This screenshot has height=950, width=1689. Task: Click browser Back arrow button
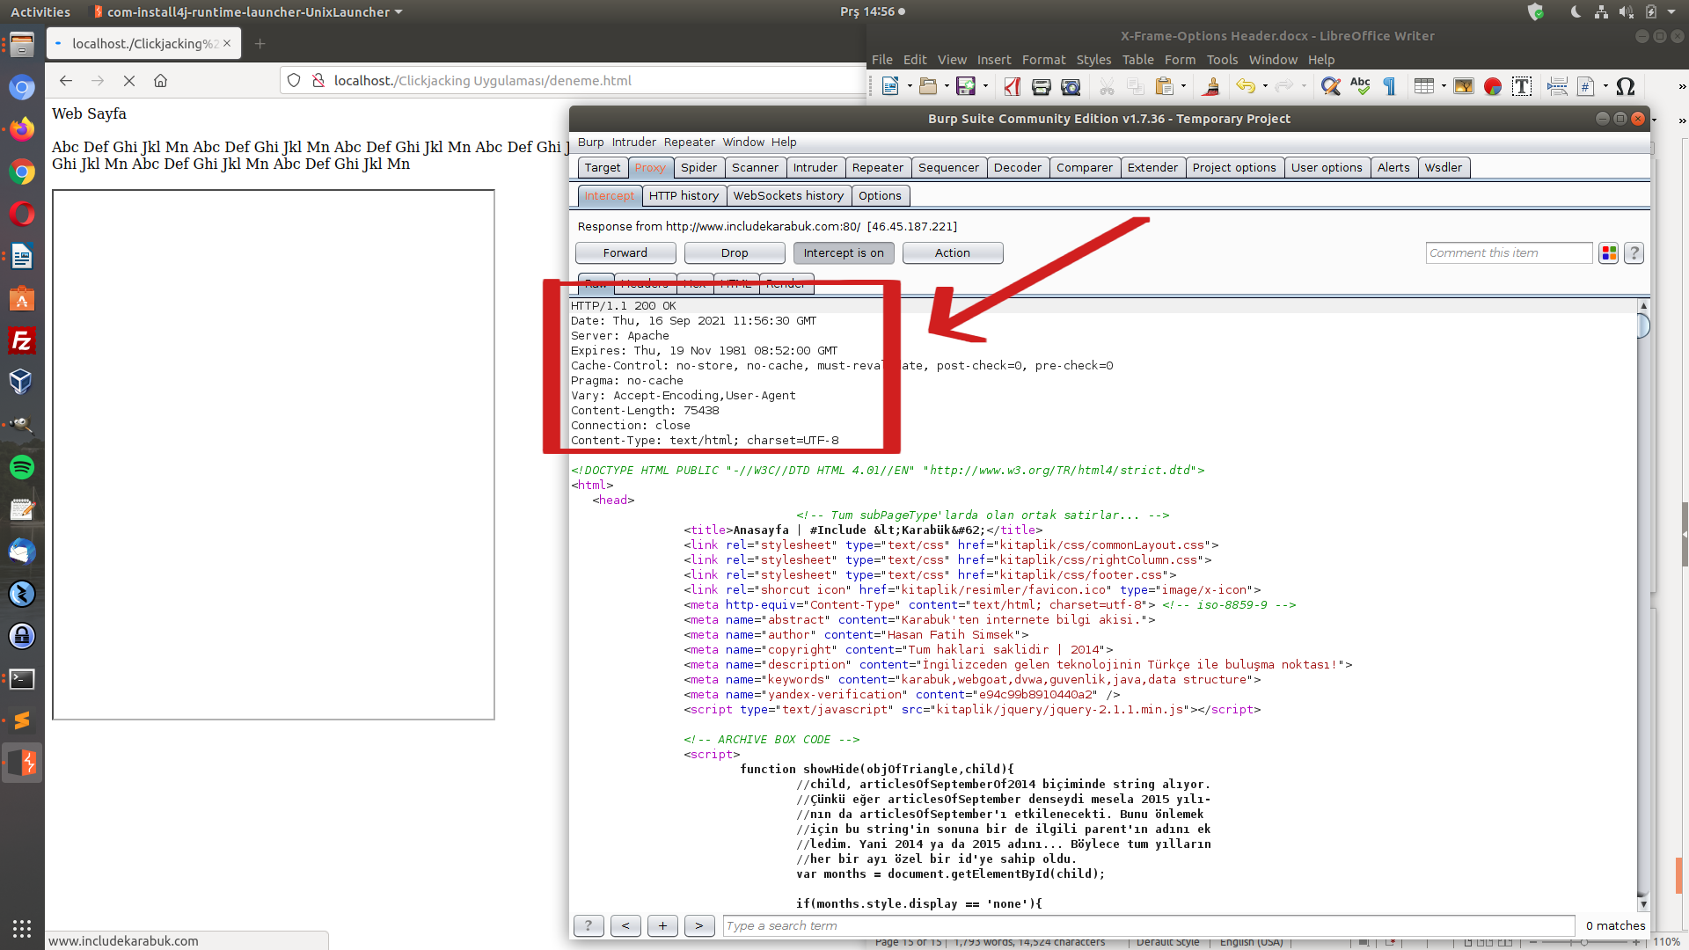click(66, 80)
